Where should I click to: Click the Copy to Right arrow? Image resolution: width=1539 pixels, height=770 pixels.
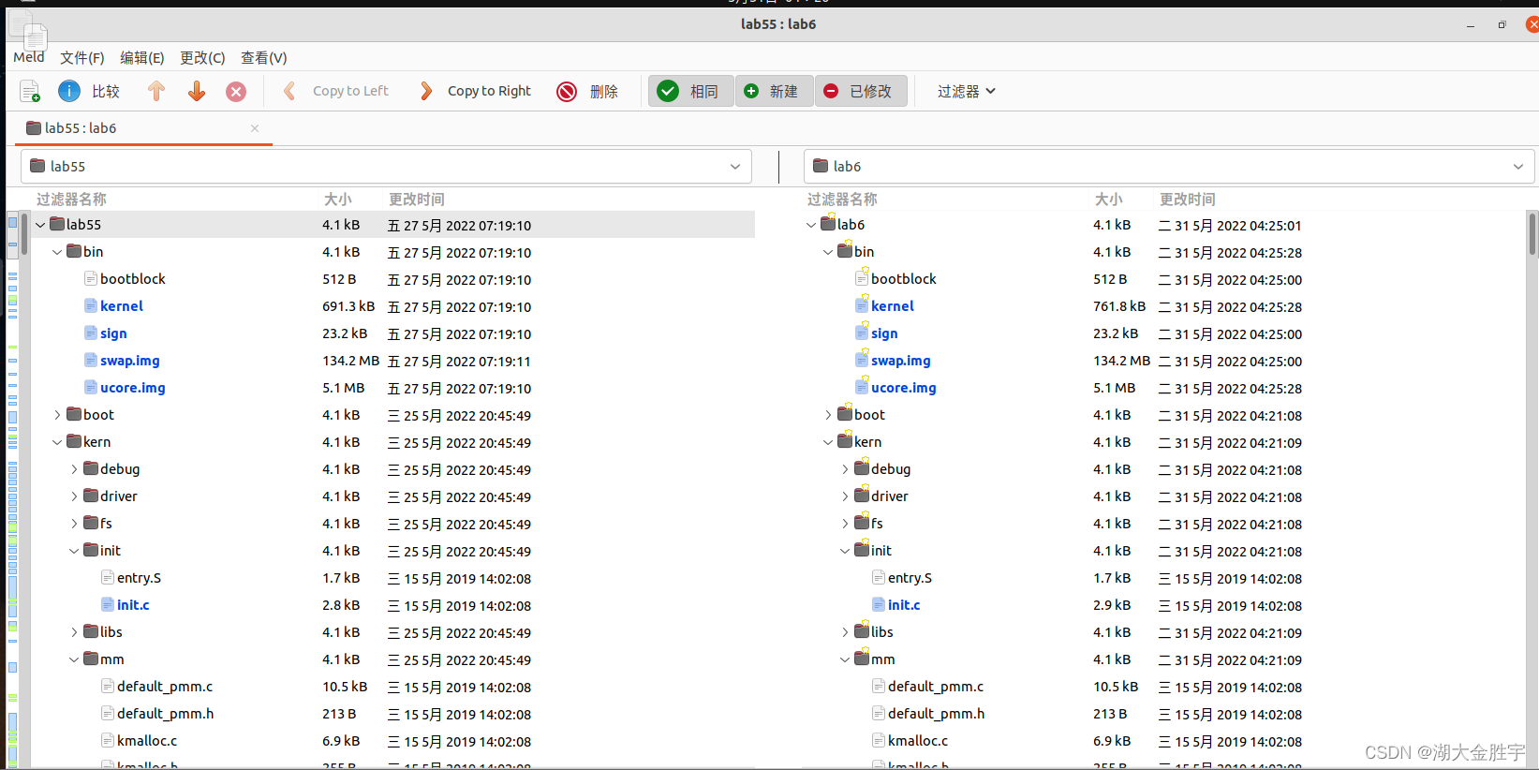click(426, 91)
